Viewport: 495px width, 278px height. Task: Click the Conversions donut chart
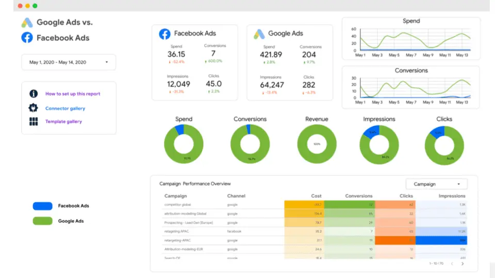tap(250, 144)
